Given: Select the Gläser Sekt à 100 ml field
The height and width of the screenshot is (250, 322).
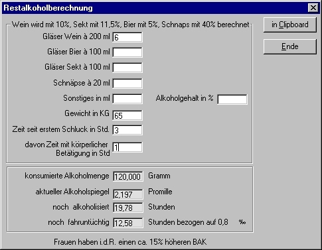Looking at the screenshot, I should coord(127,68).
